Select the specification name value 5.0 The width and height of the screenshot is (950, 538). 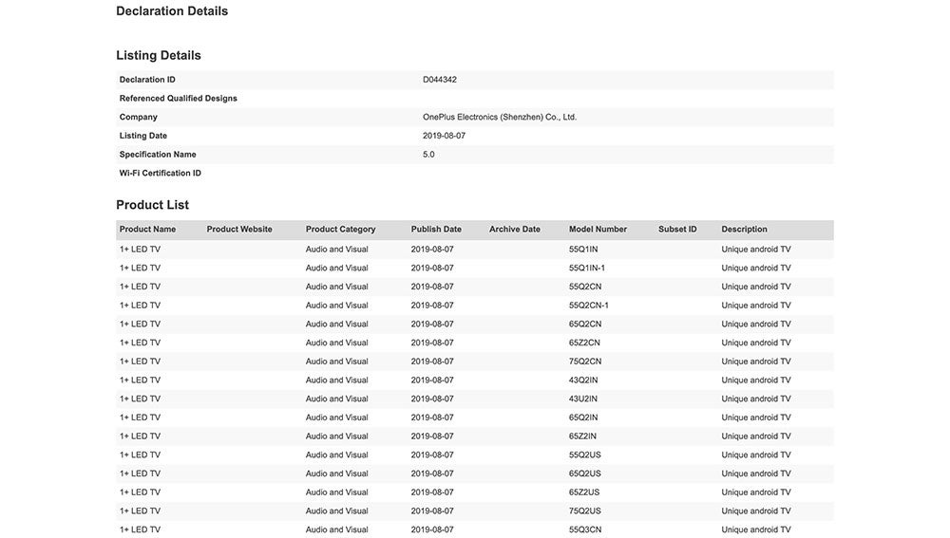pyautogui.click(x=428, y=155)
